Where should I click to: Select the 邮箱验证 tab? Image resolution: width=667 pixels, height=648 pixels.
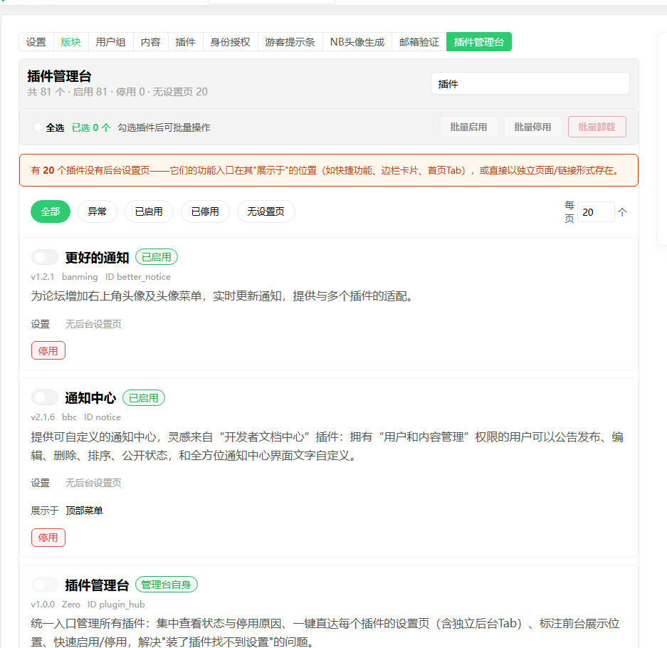[x=419, y=42]
